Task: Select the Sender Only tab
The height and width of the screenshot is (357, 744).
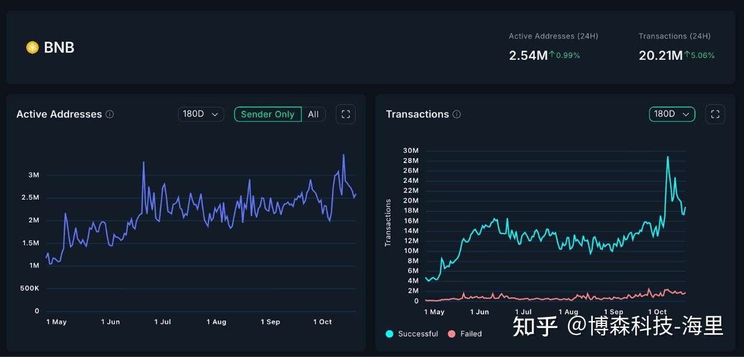Action: (x=268, y=114)
